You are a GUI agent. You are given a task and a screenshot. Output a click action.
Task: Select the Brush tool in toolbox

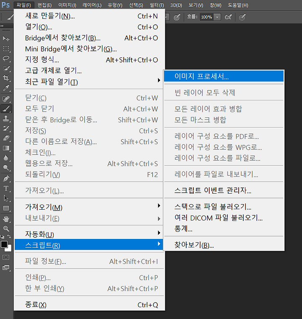tap(6, 109)
